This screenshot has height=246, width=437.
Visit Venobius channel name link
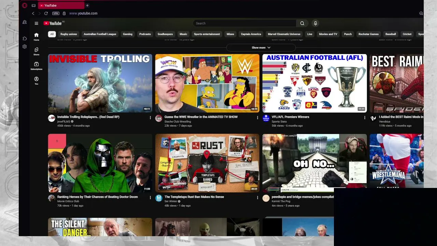(384, 121)
